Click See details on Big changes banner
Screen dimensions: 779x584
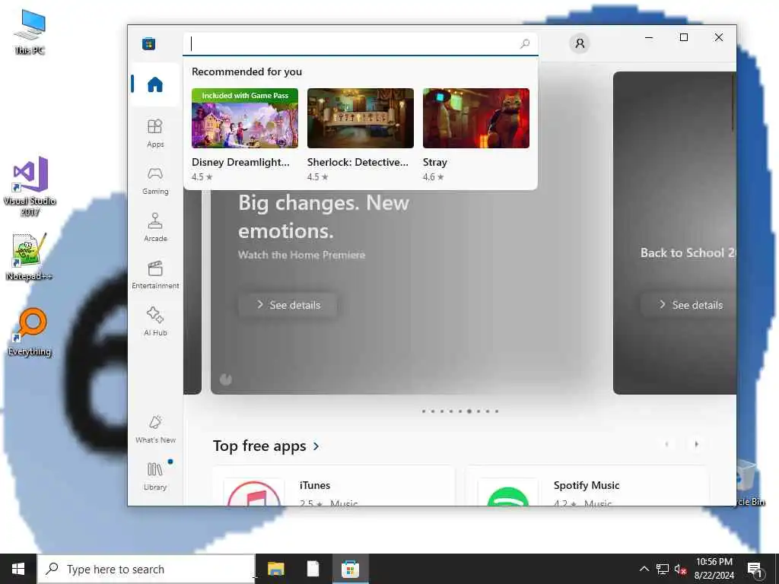pyautogui.click(x=288, y=305)
